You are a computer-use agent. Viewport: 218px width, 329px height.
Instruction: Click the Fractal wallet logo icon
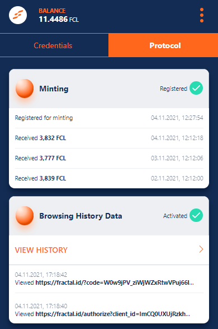click(x=18, y=15)
